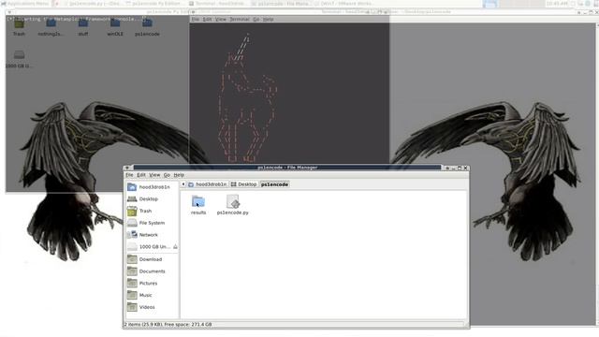Open the Terminal window's Help menu
Viewport: 599px width, 337px height.
pyautogui.click(x=269, y=19)
